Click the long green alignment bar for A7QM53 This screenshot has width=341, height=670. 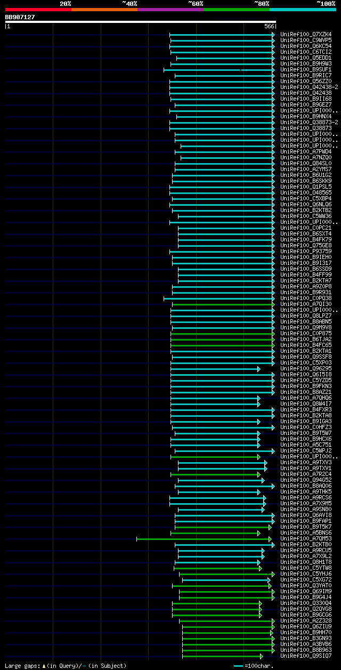tap(204, 539)
